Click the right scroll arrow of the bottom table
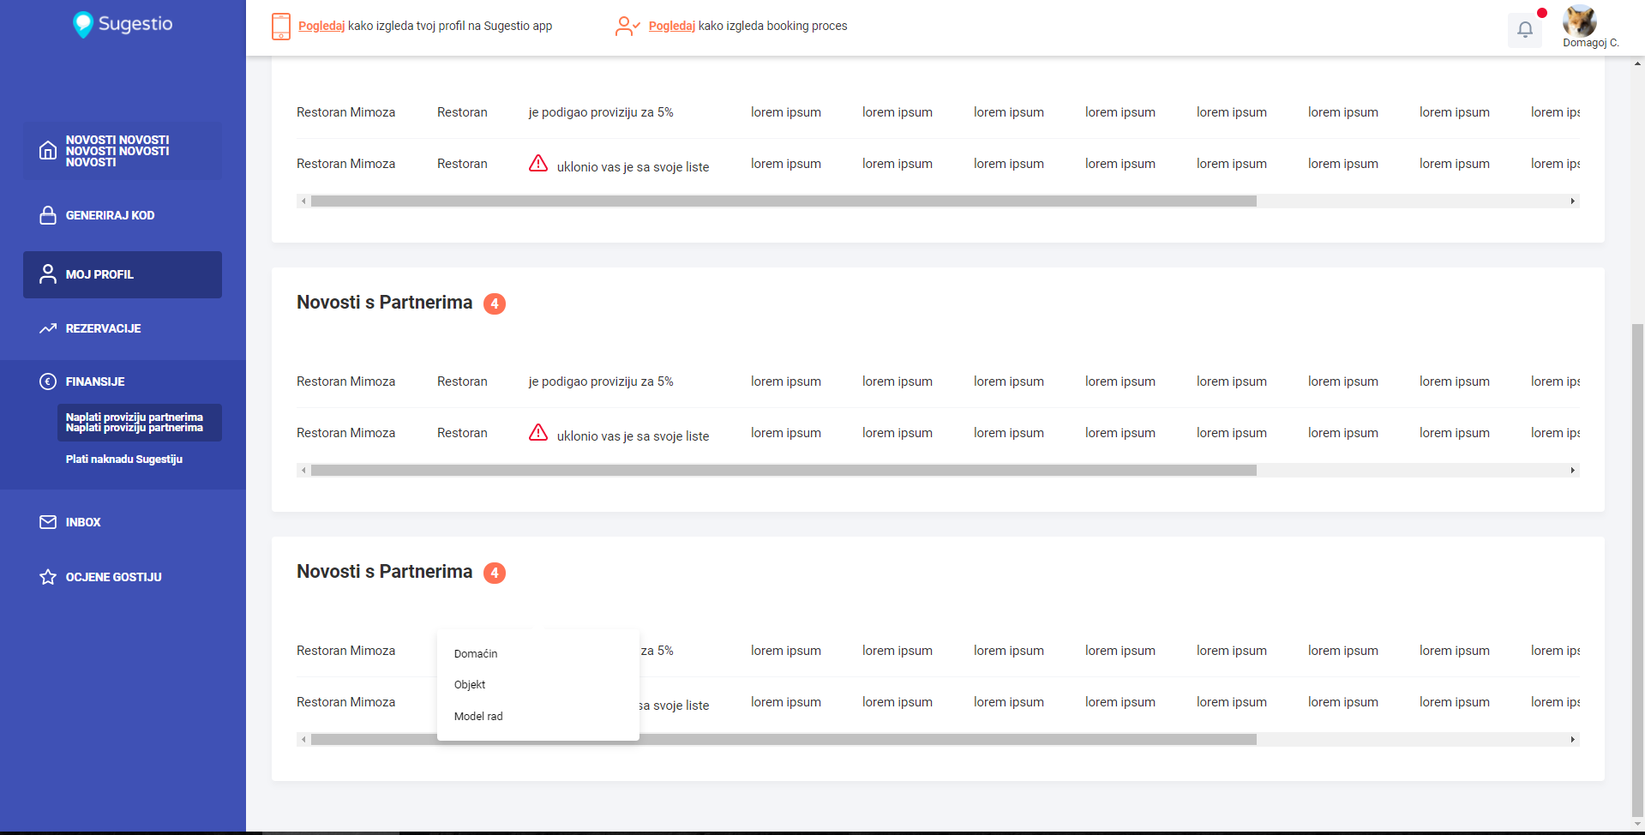 [1573, 740]
